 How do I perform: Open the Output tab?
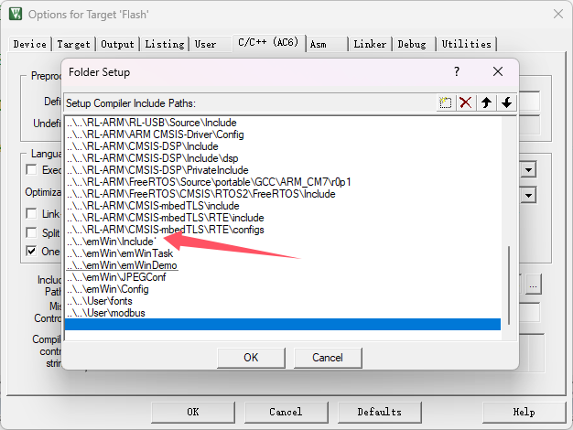click(118, 44)
